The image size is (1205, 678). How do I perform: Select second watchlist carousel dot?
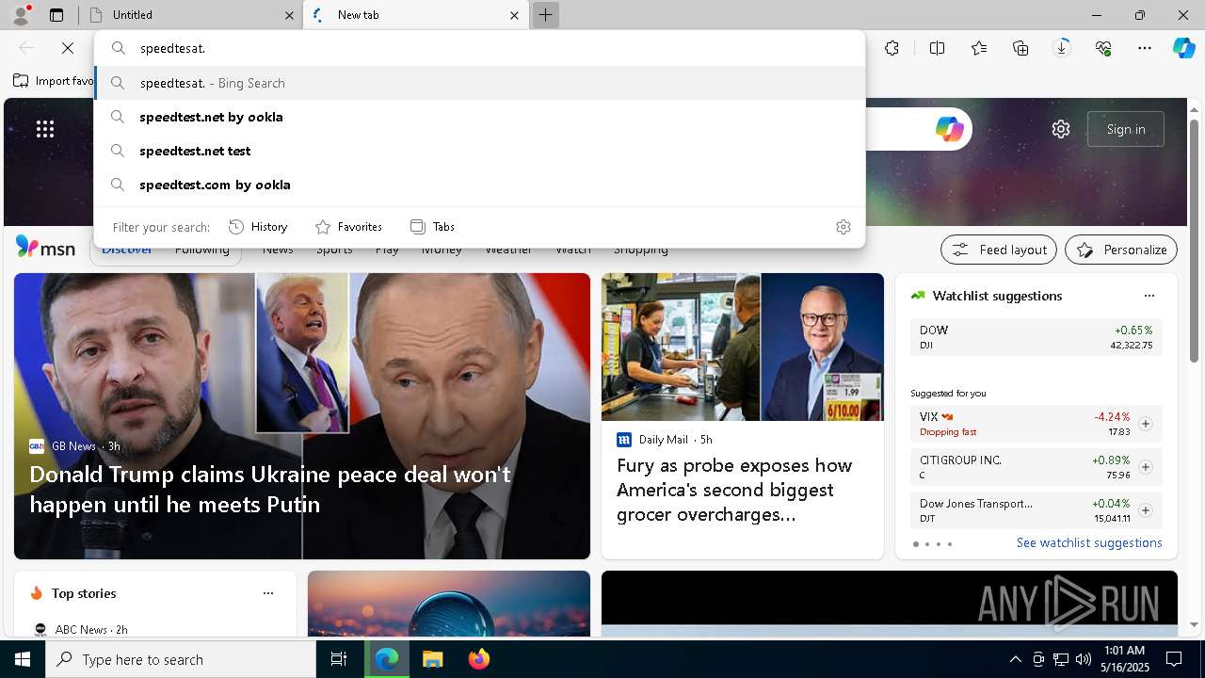pos(927,544)
